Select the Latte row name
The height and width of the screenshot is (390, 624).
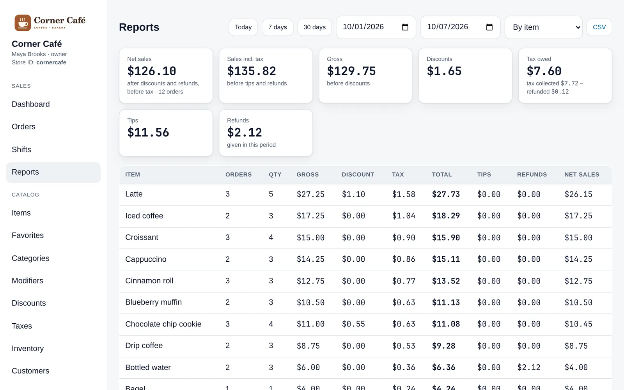[134, 194]
